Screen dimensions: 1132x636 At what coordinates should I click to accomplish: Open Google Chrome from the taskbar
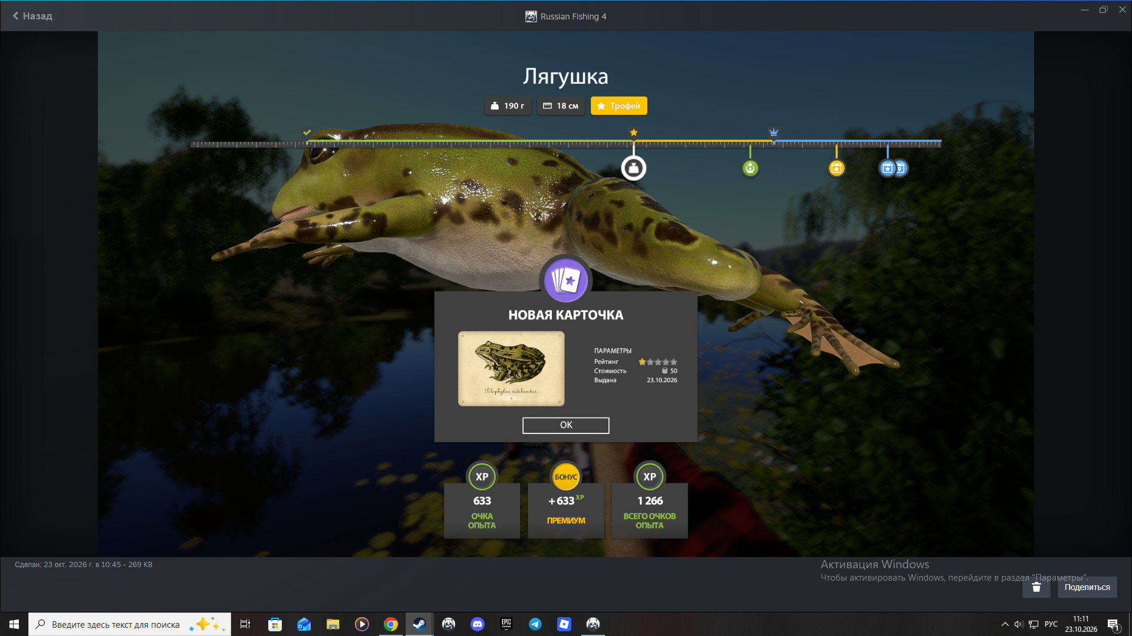(x=390, y=624)
